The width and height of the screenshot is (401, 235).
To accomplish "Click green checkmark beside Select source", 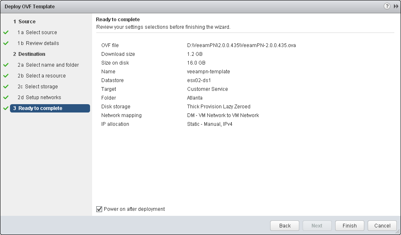I will pos(6,32).
